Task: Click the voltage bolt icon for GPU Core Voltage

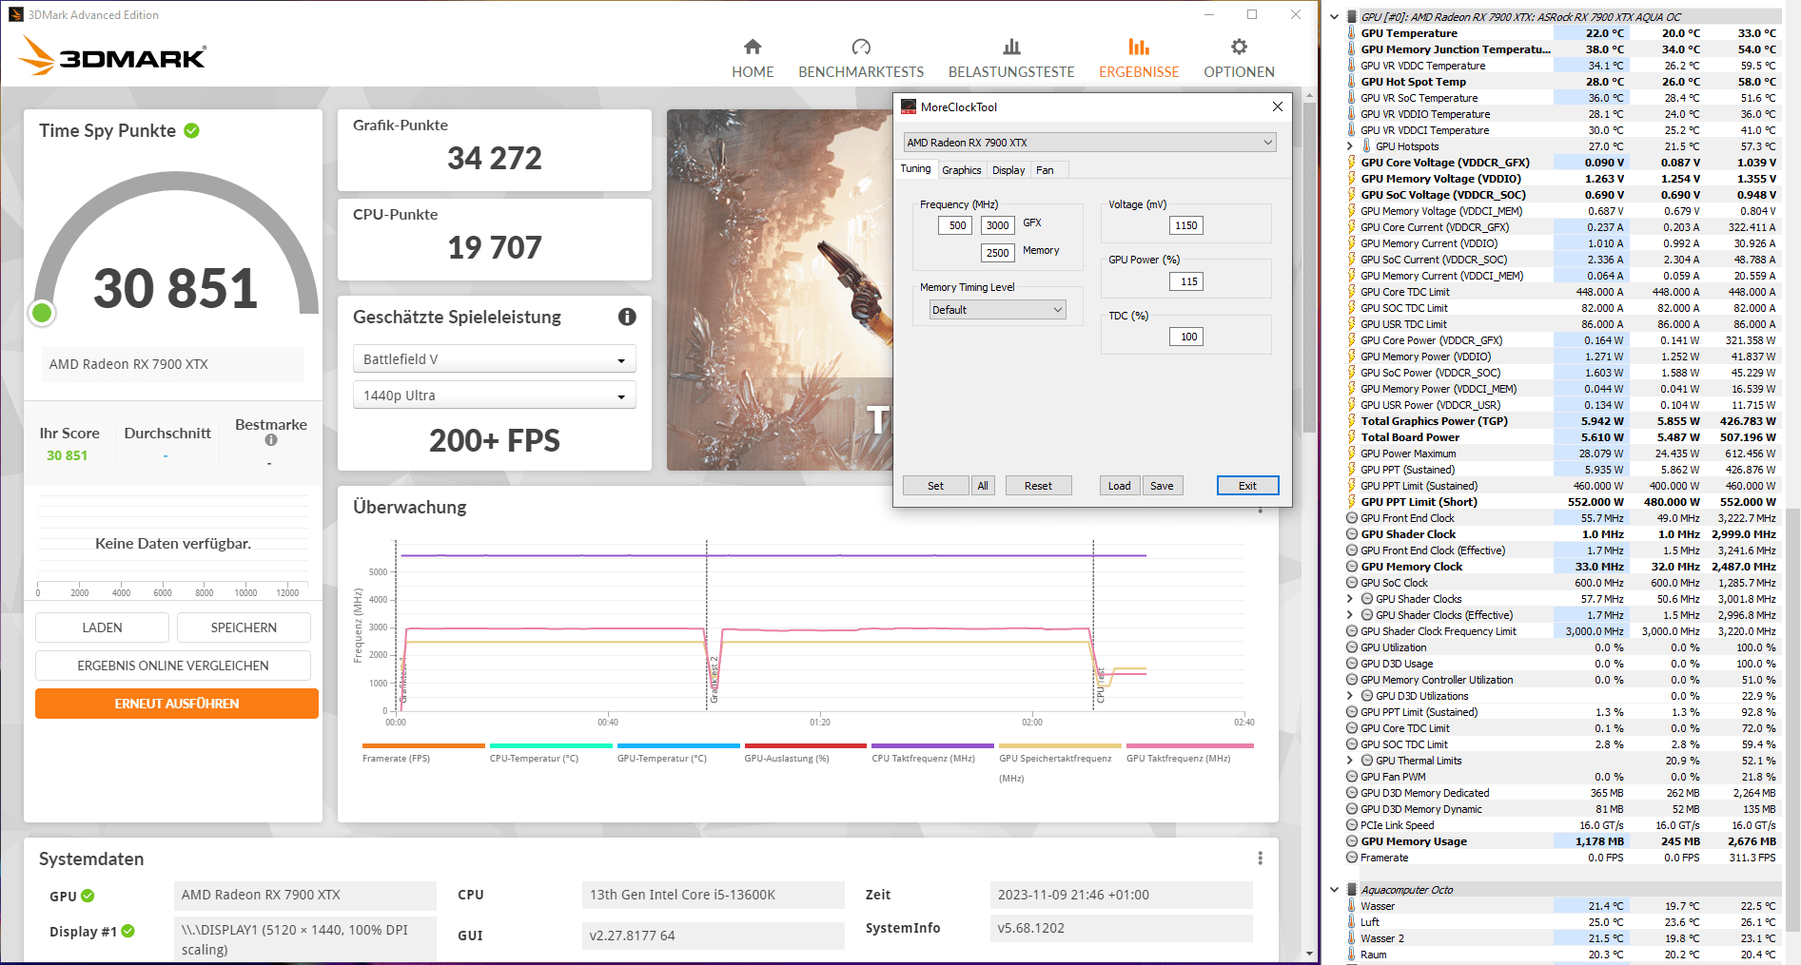Action: 1352,163
